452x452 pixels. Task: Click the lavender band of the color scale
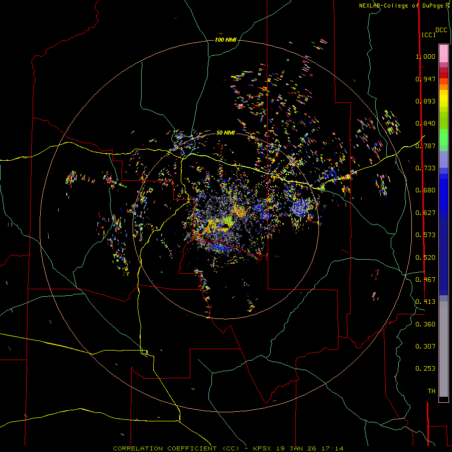pos(443,159)
